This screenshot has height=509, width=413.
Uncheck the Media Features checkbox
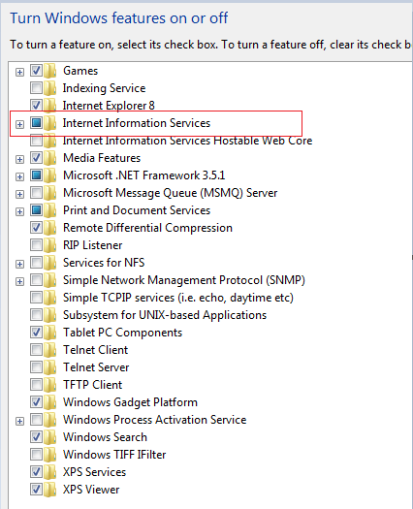36,158
